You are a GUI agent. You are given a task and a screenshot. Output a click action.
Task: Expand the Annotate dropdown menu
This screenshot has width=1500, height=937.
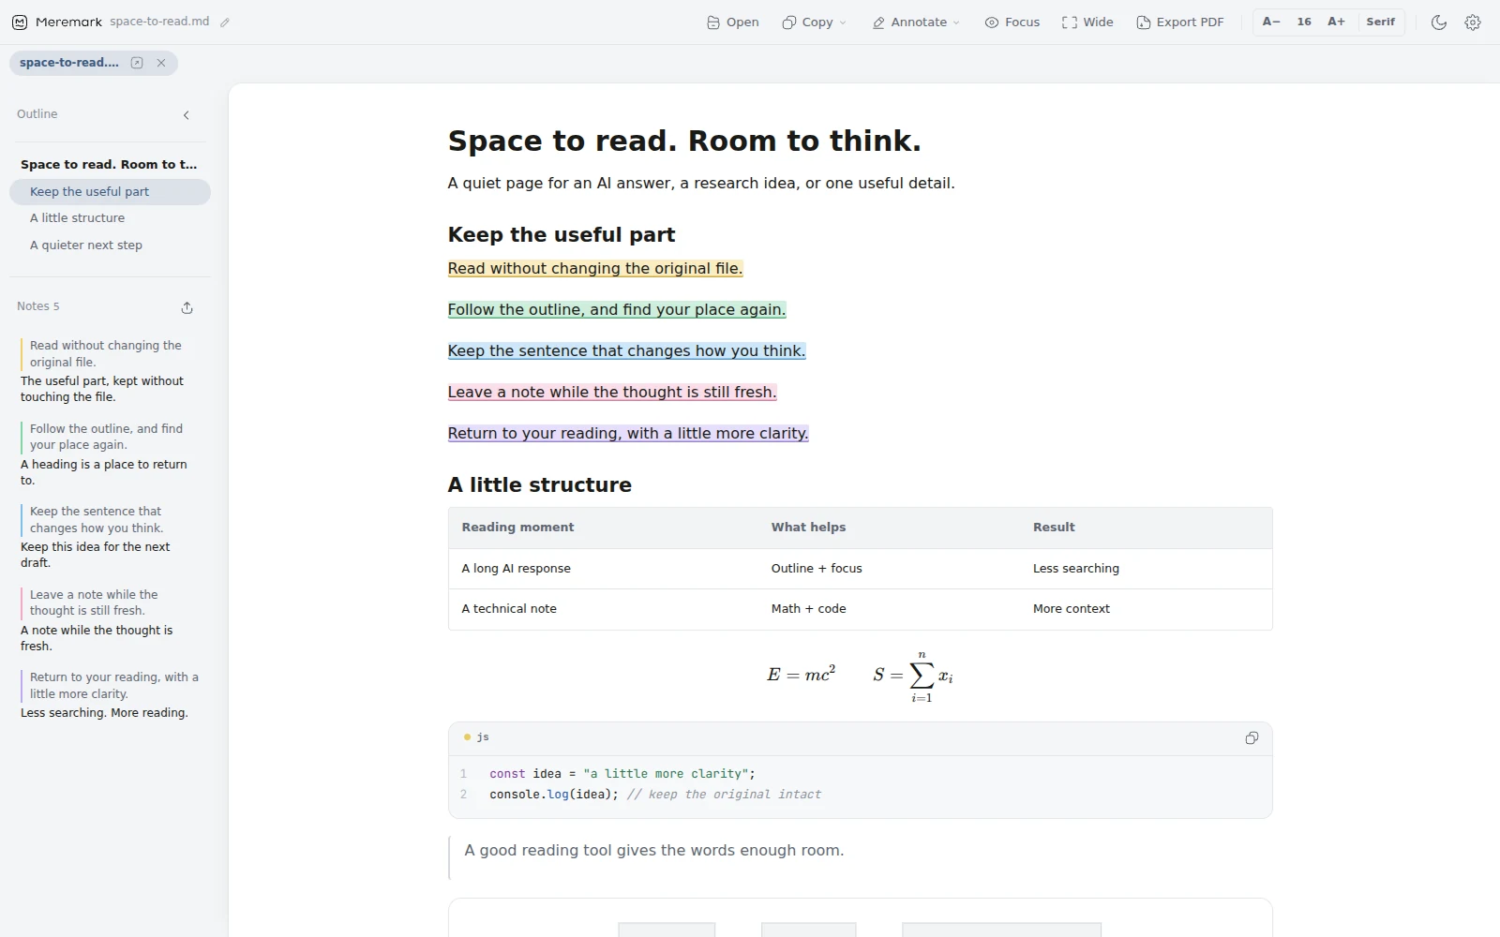(916, 22)
